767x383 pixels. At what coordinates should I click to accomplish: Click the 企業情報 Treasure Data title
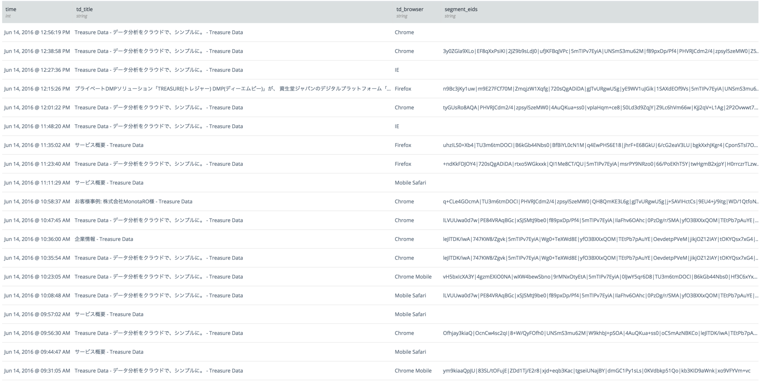point(103,239)
